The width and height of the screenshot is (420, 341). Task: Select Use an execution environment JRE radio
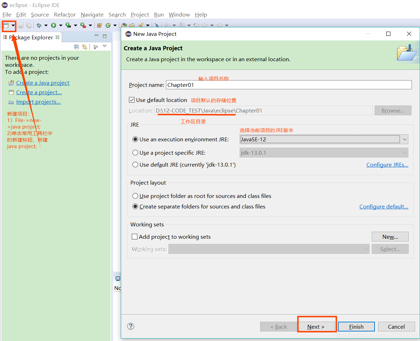(x=135, y=140)
